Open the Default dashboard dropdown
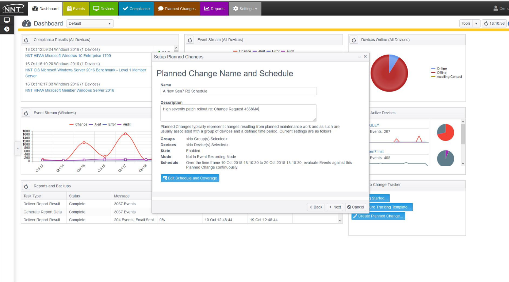 [90, 23]
